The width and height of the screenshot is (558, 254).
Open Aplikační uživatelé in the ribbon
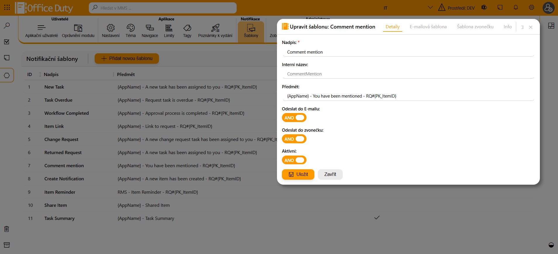(41, 31)
